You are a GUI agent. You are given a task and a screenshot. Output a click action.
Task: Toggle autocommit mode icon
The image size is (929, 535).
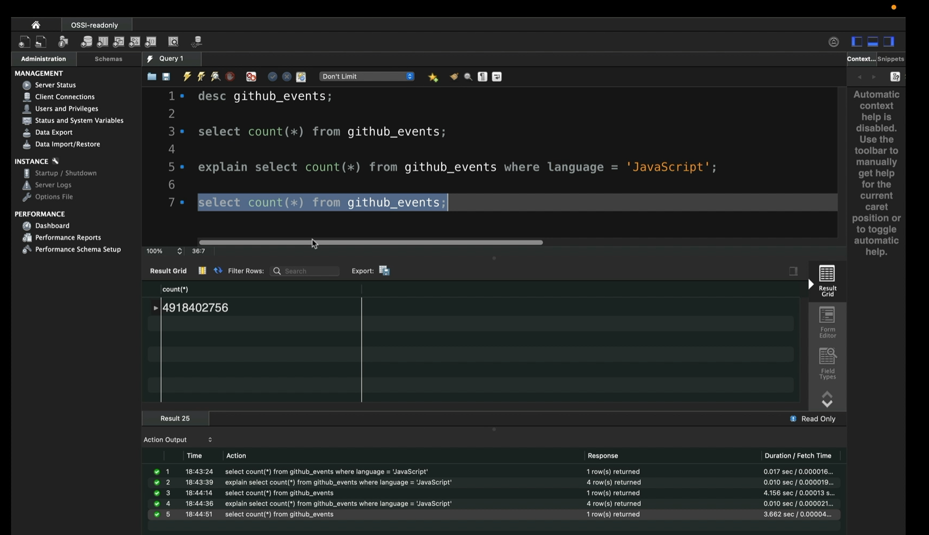301,76
